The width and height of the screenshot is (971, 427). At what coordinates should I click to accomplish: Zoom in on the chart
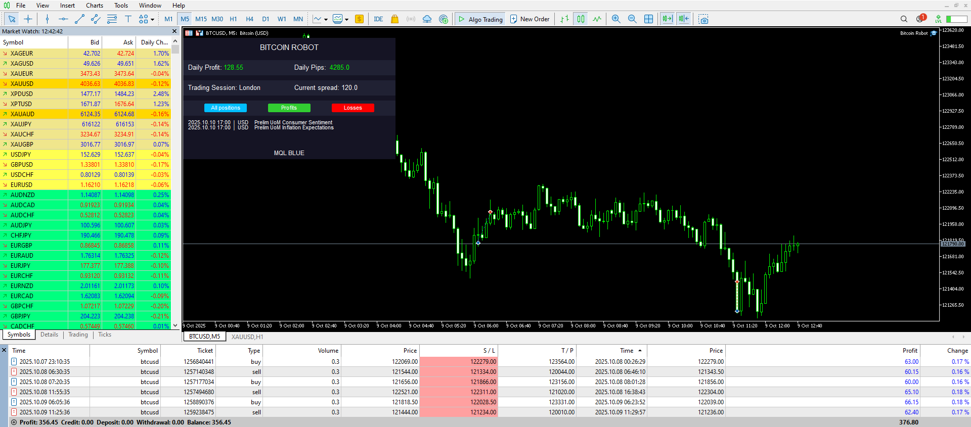tap(616, 19)
